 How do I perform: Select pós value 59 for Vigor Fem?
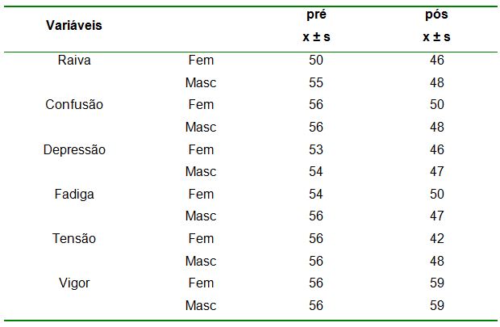[x=437, y=283]
